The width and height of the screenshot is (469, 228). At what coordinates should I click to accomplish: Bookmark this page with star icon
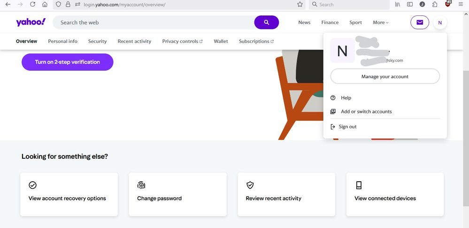(300, 4)
